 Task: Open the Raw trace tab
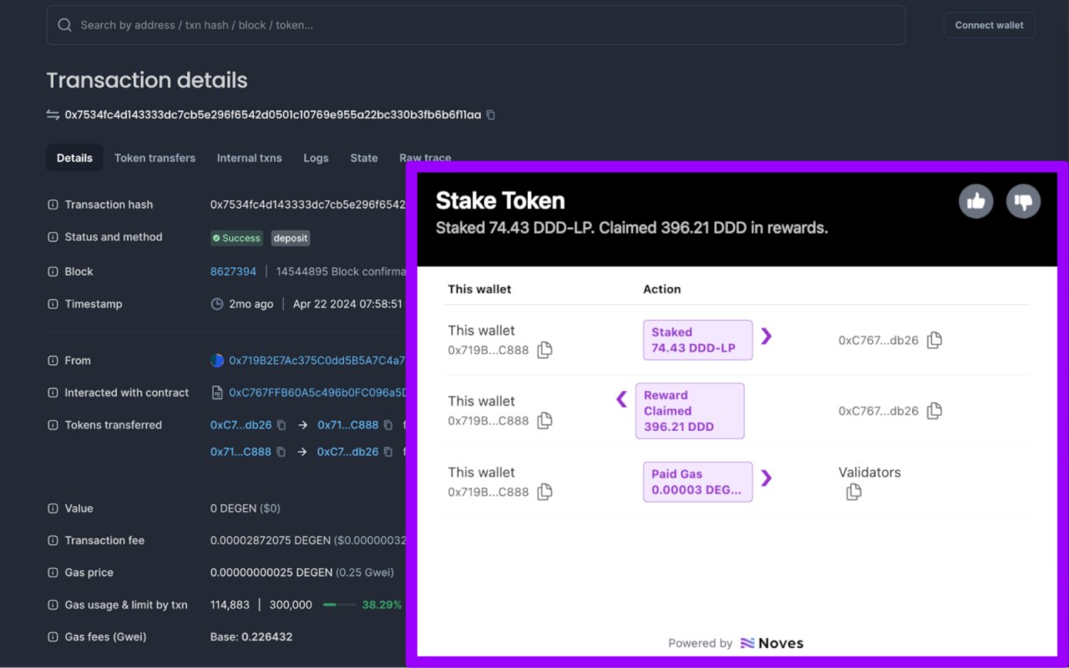pos(425,158)
